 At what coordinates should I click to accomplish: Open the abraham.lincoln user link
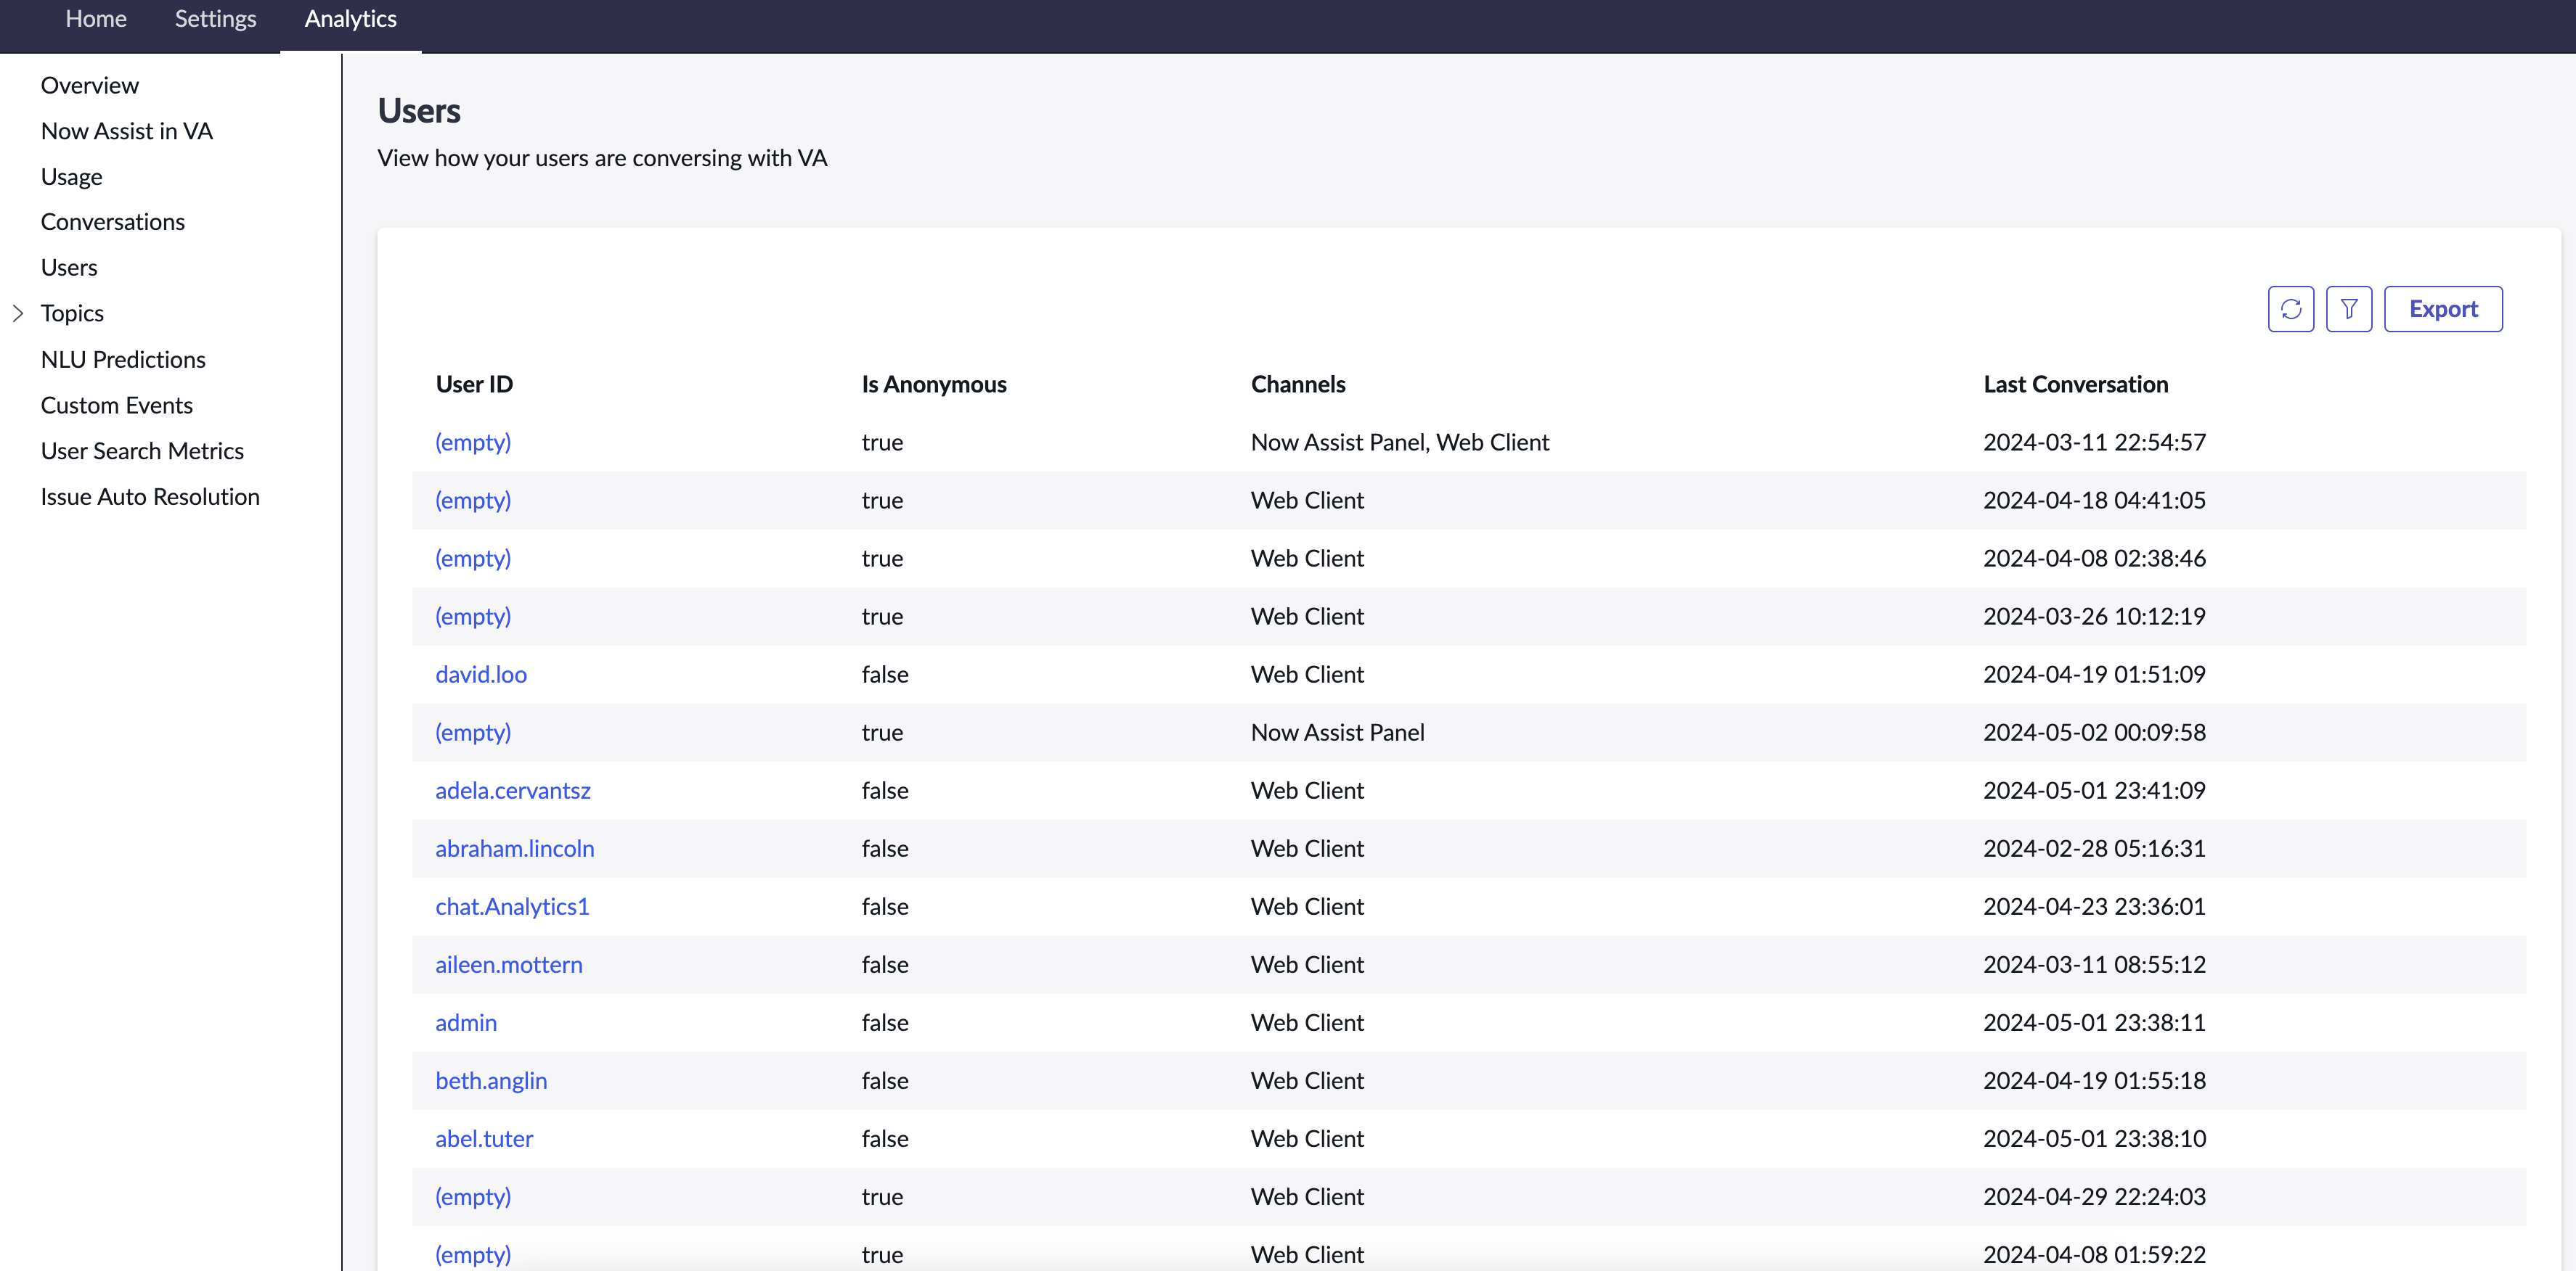(x=515, y=848)
